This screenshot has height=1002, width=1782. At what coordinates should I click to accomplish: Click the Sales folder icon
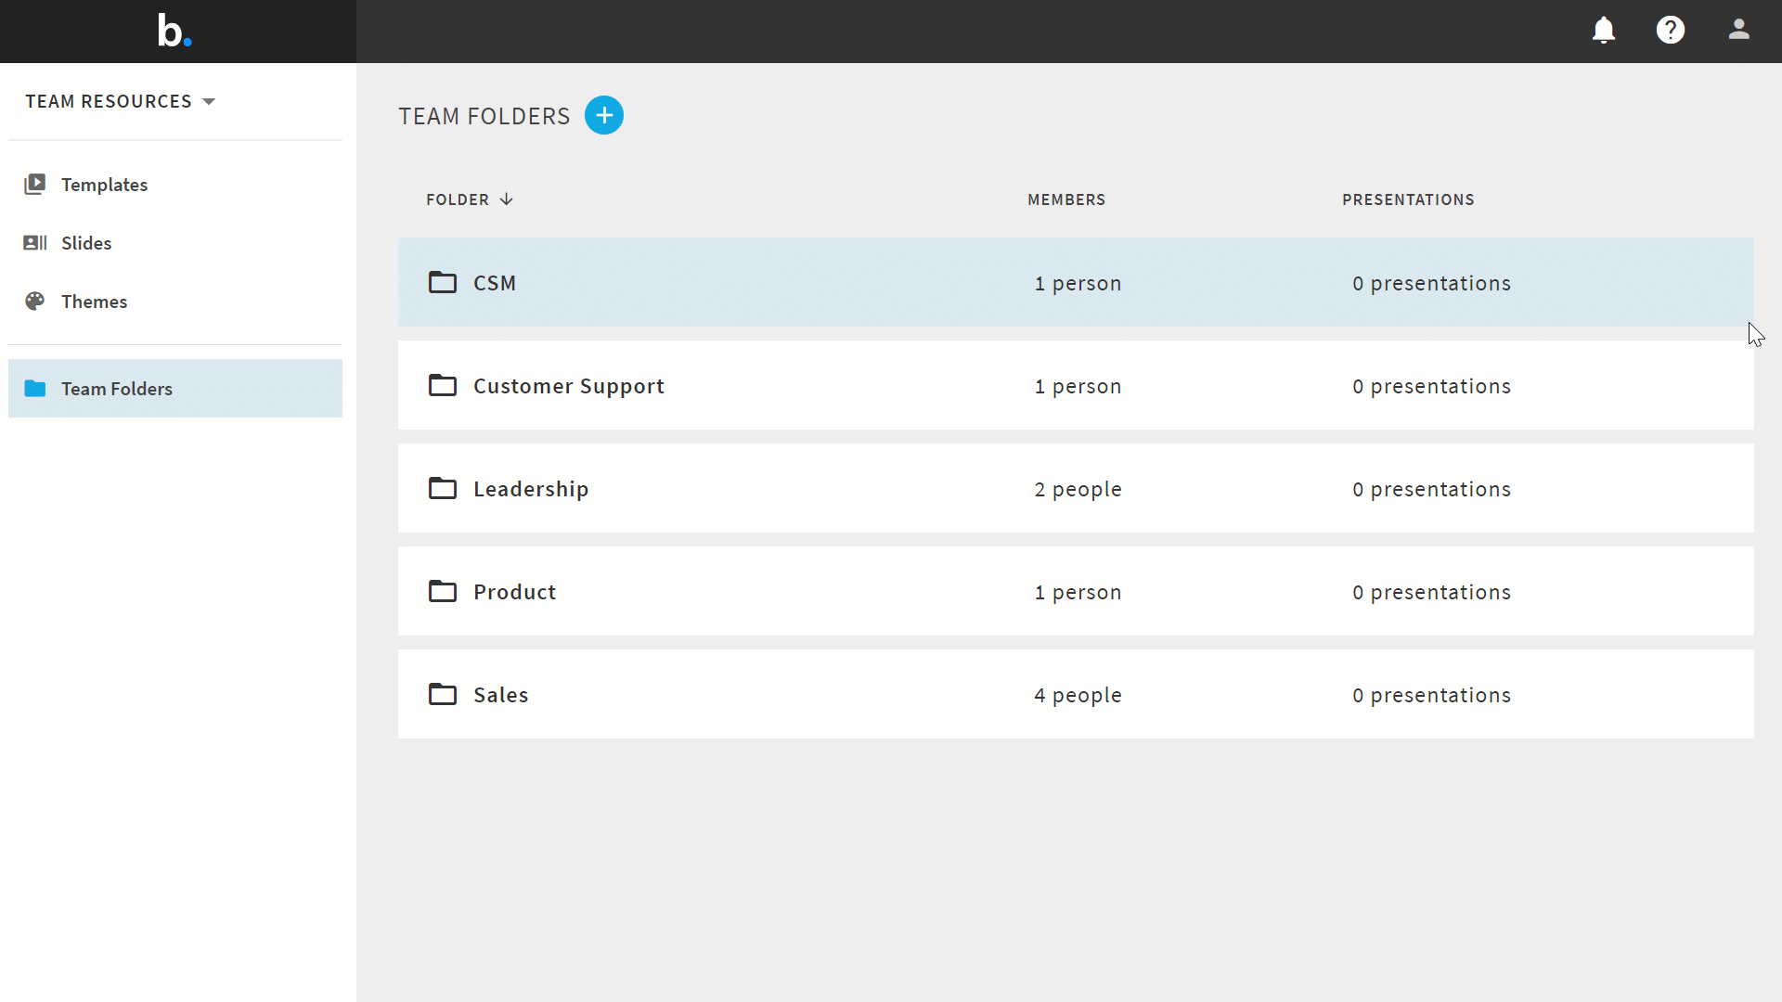click(x=443, y=694)
